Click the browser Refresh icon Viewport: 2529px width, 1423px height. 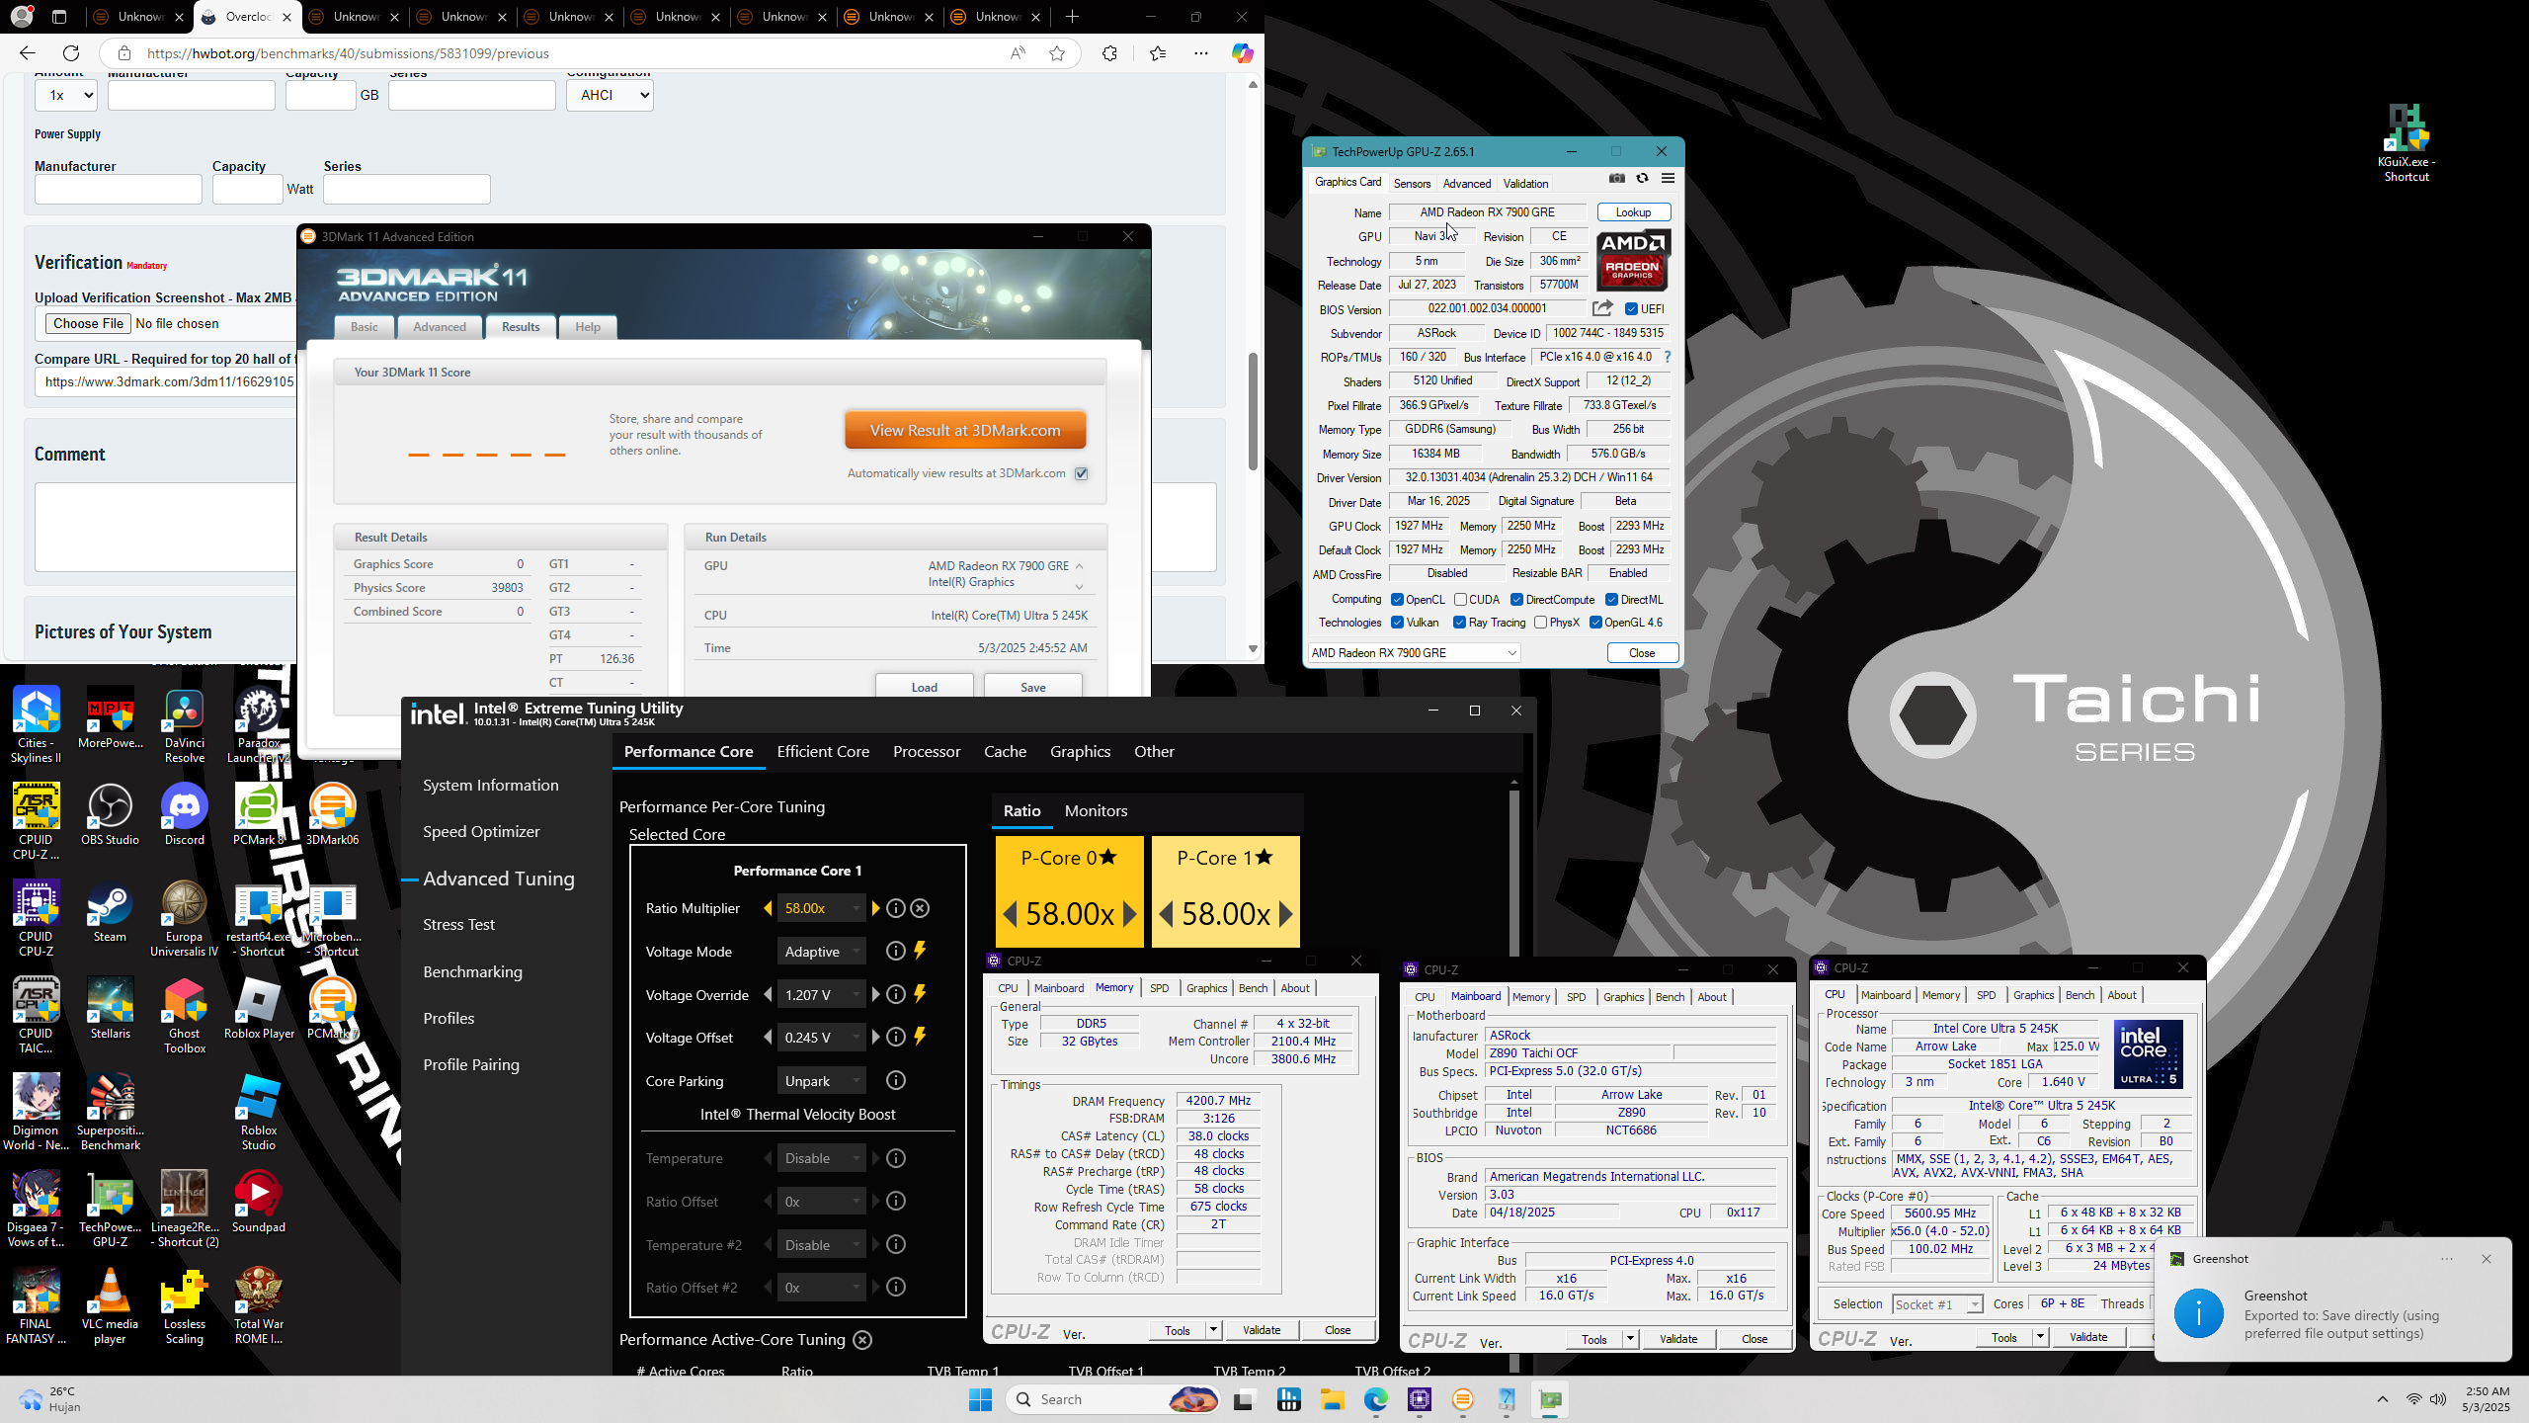point(71,53)
